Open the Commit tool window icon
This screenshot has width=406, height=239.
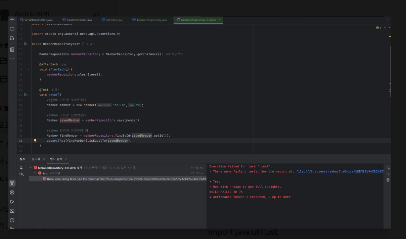tap(12, 20)
